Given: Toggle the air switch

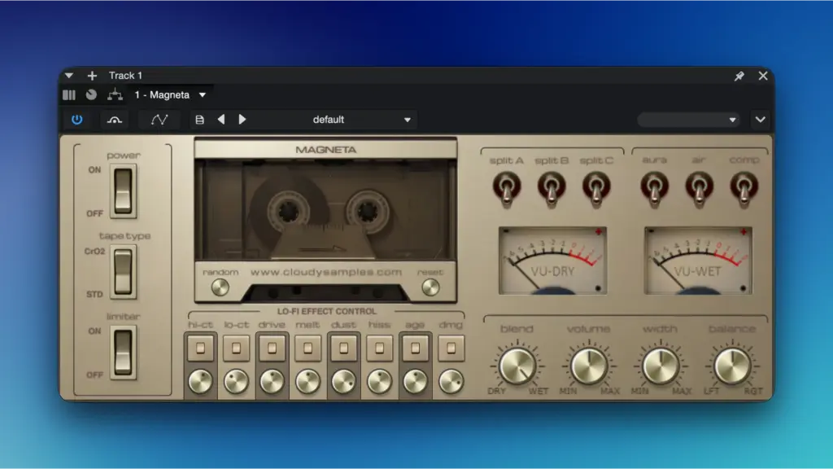Looking at the screenshot, I should [699, 188].
